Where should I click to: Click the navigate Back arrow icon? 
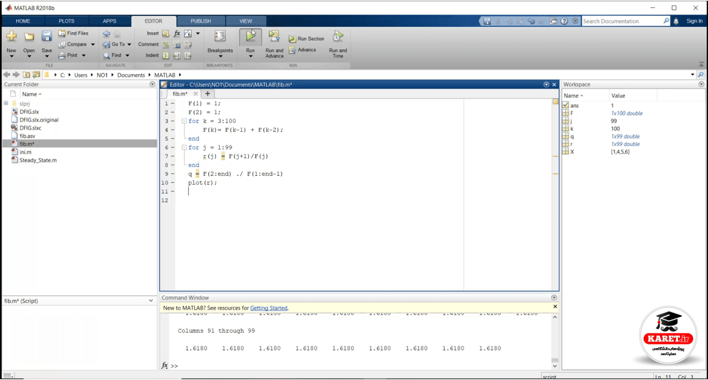pyautogui.click(x=106, y=34)
